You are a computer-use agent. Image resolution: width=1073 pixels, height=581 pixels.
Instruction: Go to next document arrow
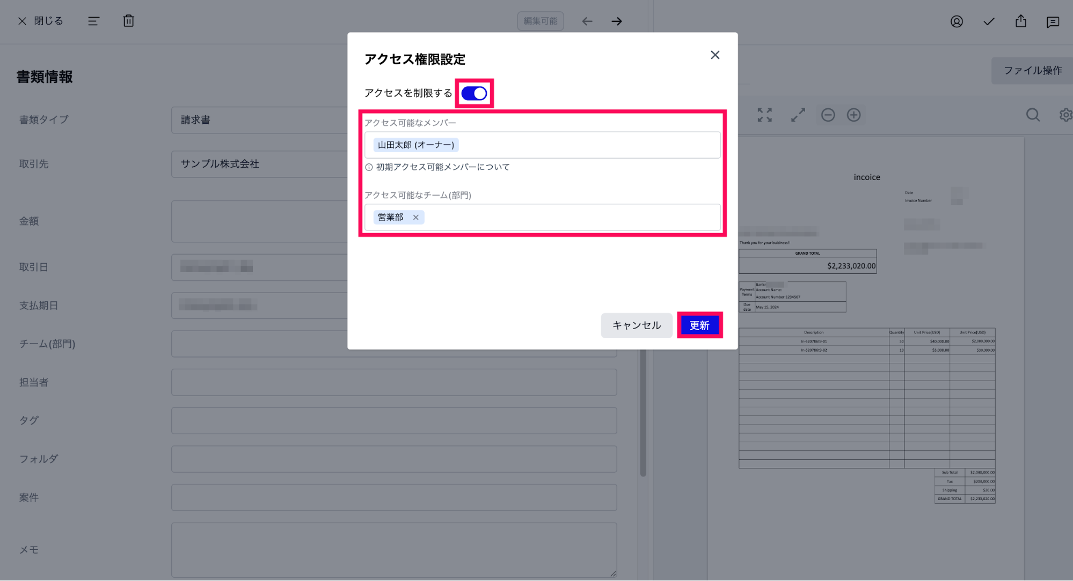[617, 21]
